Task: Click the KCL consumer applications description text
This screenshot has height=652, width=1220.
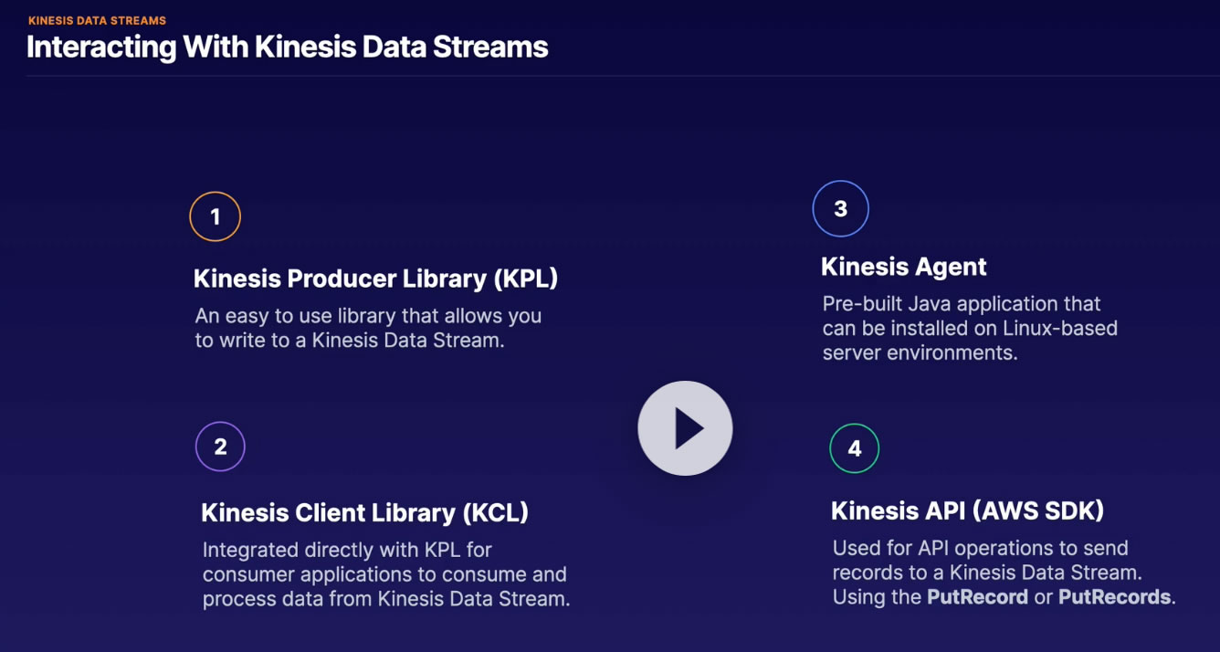Action: tap(385, 574)
